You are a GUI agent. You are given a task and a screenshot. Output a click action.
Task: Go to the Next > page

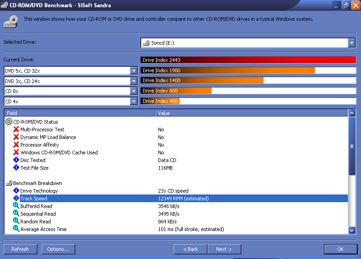224,249
